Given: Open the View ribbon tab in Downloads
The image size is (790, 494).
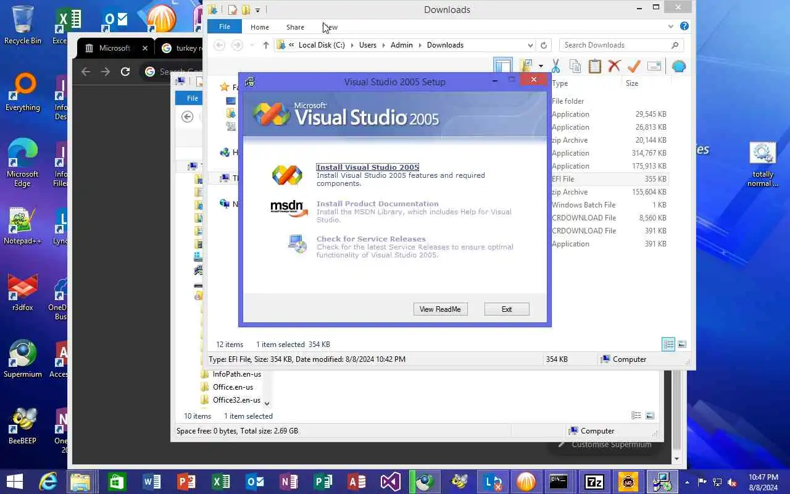Looking at the screenshot, I should [331, 27].
